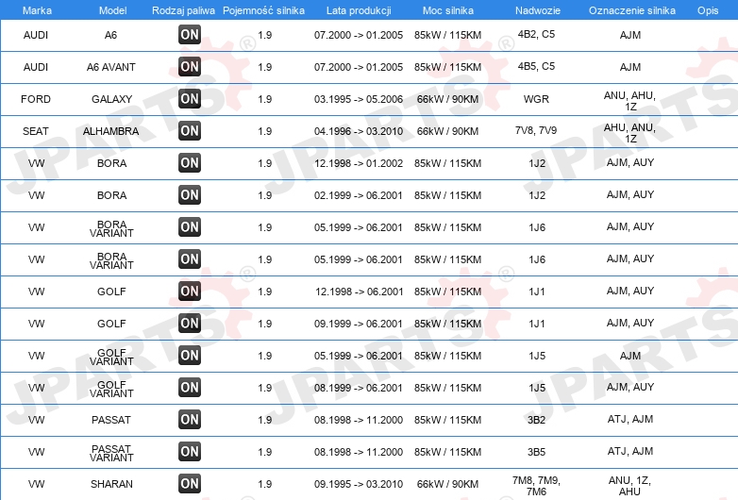Select the ON diesel badge in the Ford Galaxy row
Viewport: 738px width, 500px height.
190,98
